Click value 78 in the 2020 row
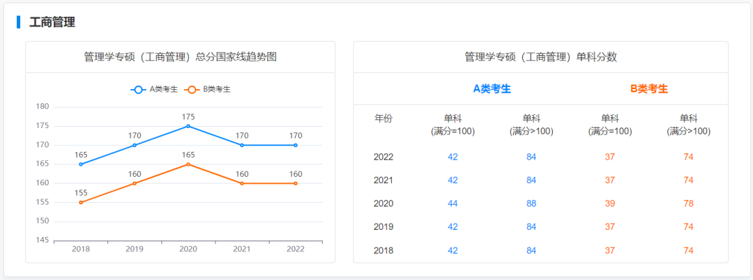Image resolution: width=753 pixels, height=280 pixels. [x=688, y=204]
